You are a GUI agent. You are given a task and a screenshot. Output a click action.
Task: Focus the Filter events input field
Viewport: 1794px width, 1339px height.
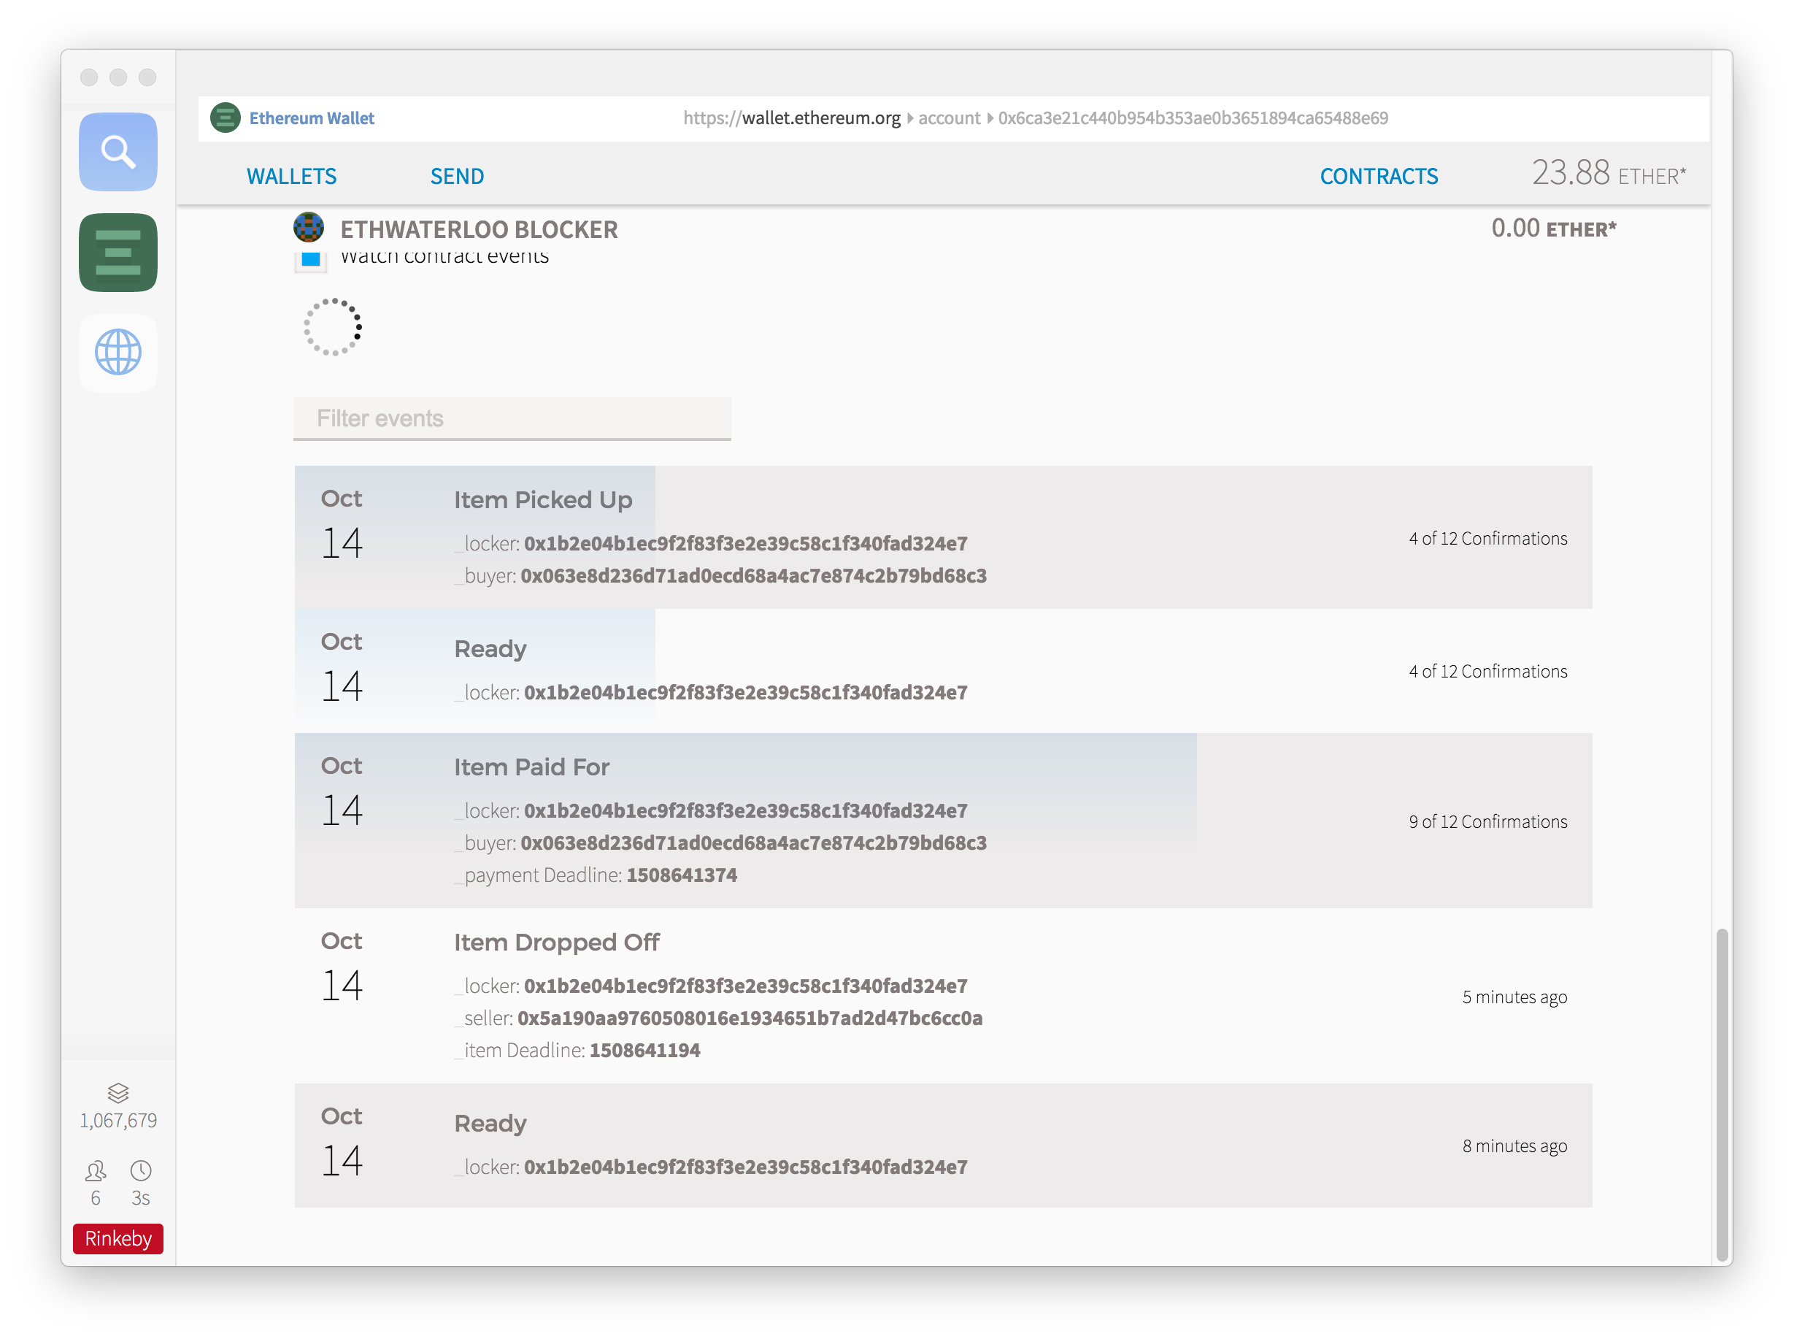[x=512, y=418]
